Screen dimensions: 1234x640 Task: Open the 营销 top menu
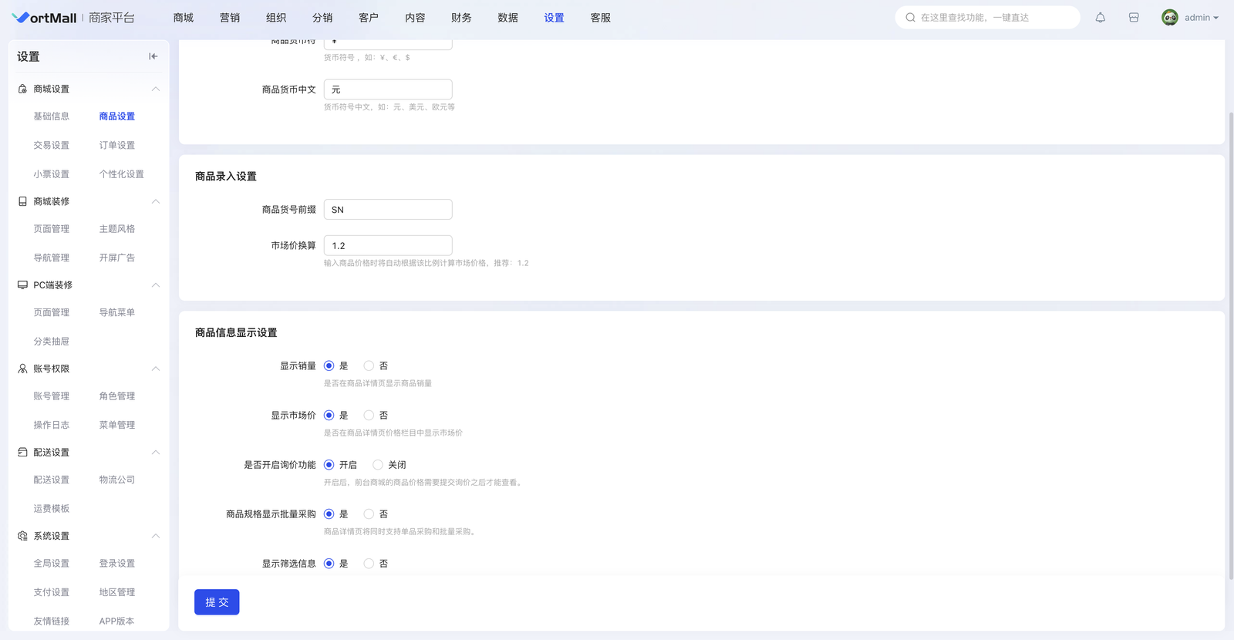point(230,18)
